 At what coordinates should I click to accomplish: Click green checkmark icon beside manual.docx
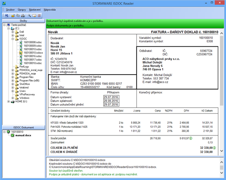coord(13,135)
